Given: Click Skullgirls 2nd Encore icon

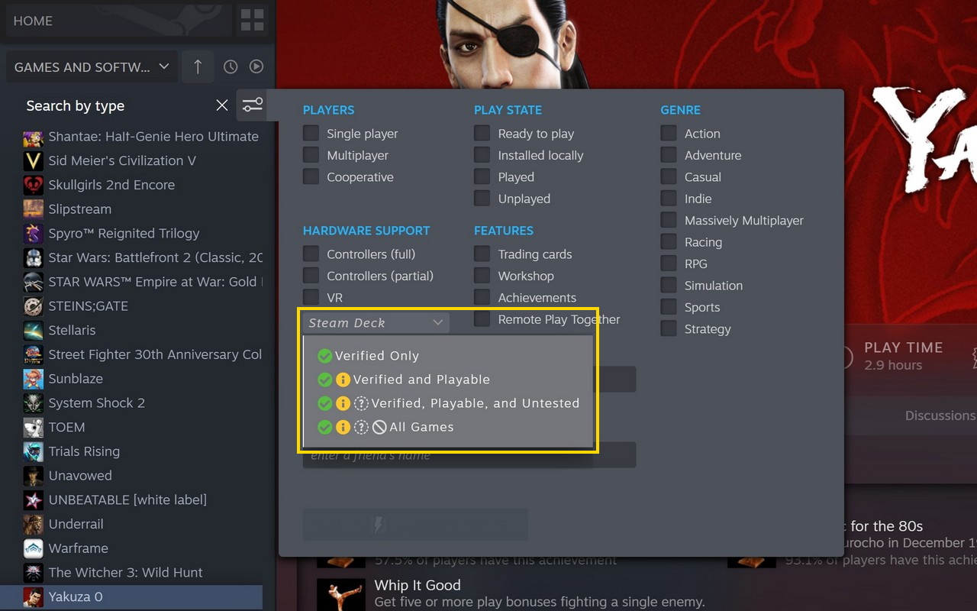Looking at the screenshot, I should (x=33, y=185).
